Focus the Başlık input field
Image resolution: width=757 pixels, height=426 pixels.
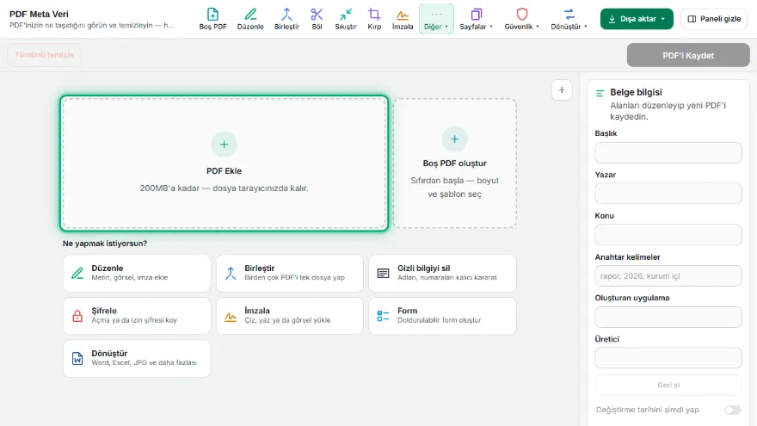click(x=668, y=152)
